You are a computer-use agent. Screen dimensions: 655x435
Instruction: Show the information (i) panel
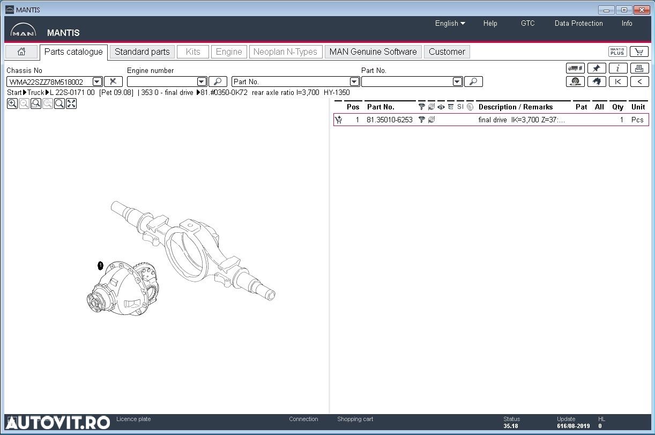point(618,68)
